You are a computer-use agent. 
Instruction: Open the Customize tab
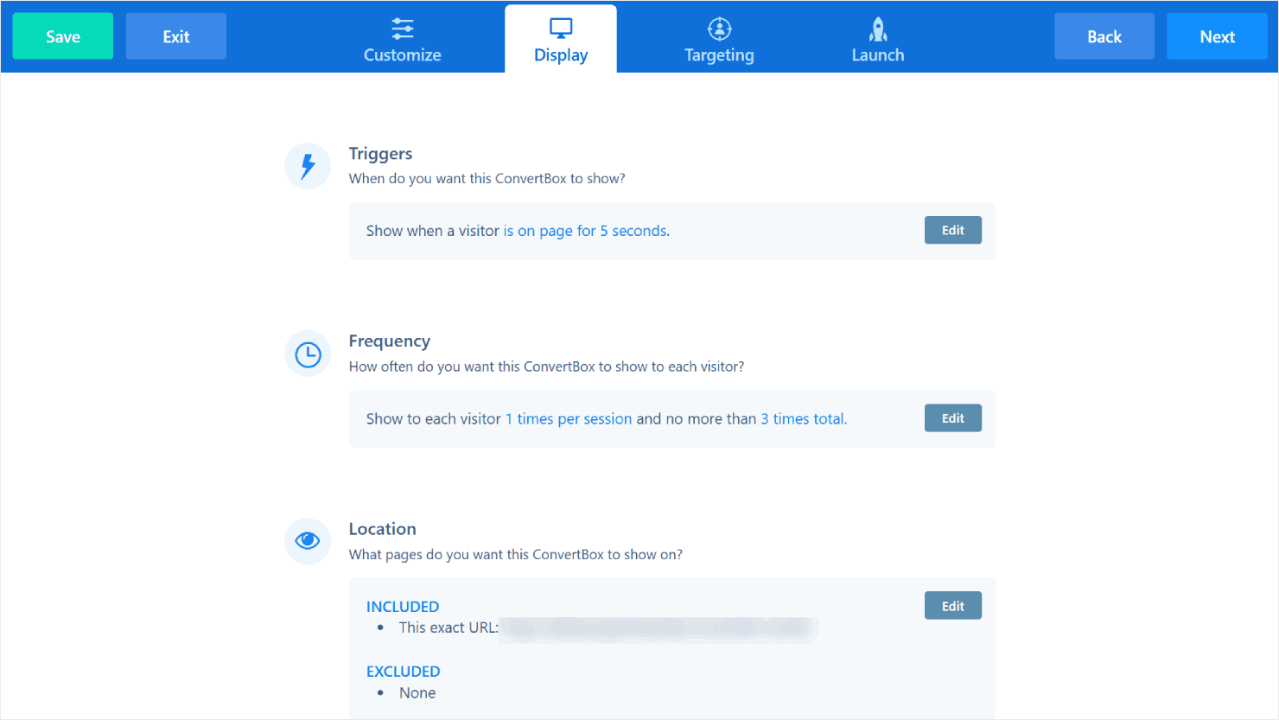(402, 54)
